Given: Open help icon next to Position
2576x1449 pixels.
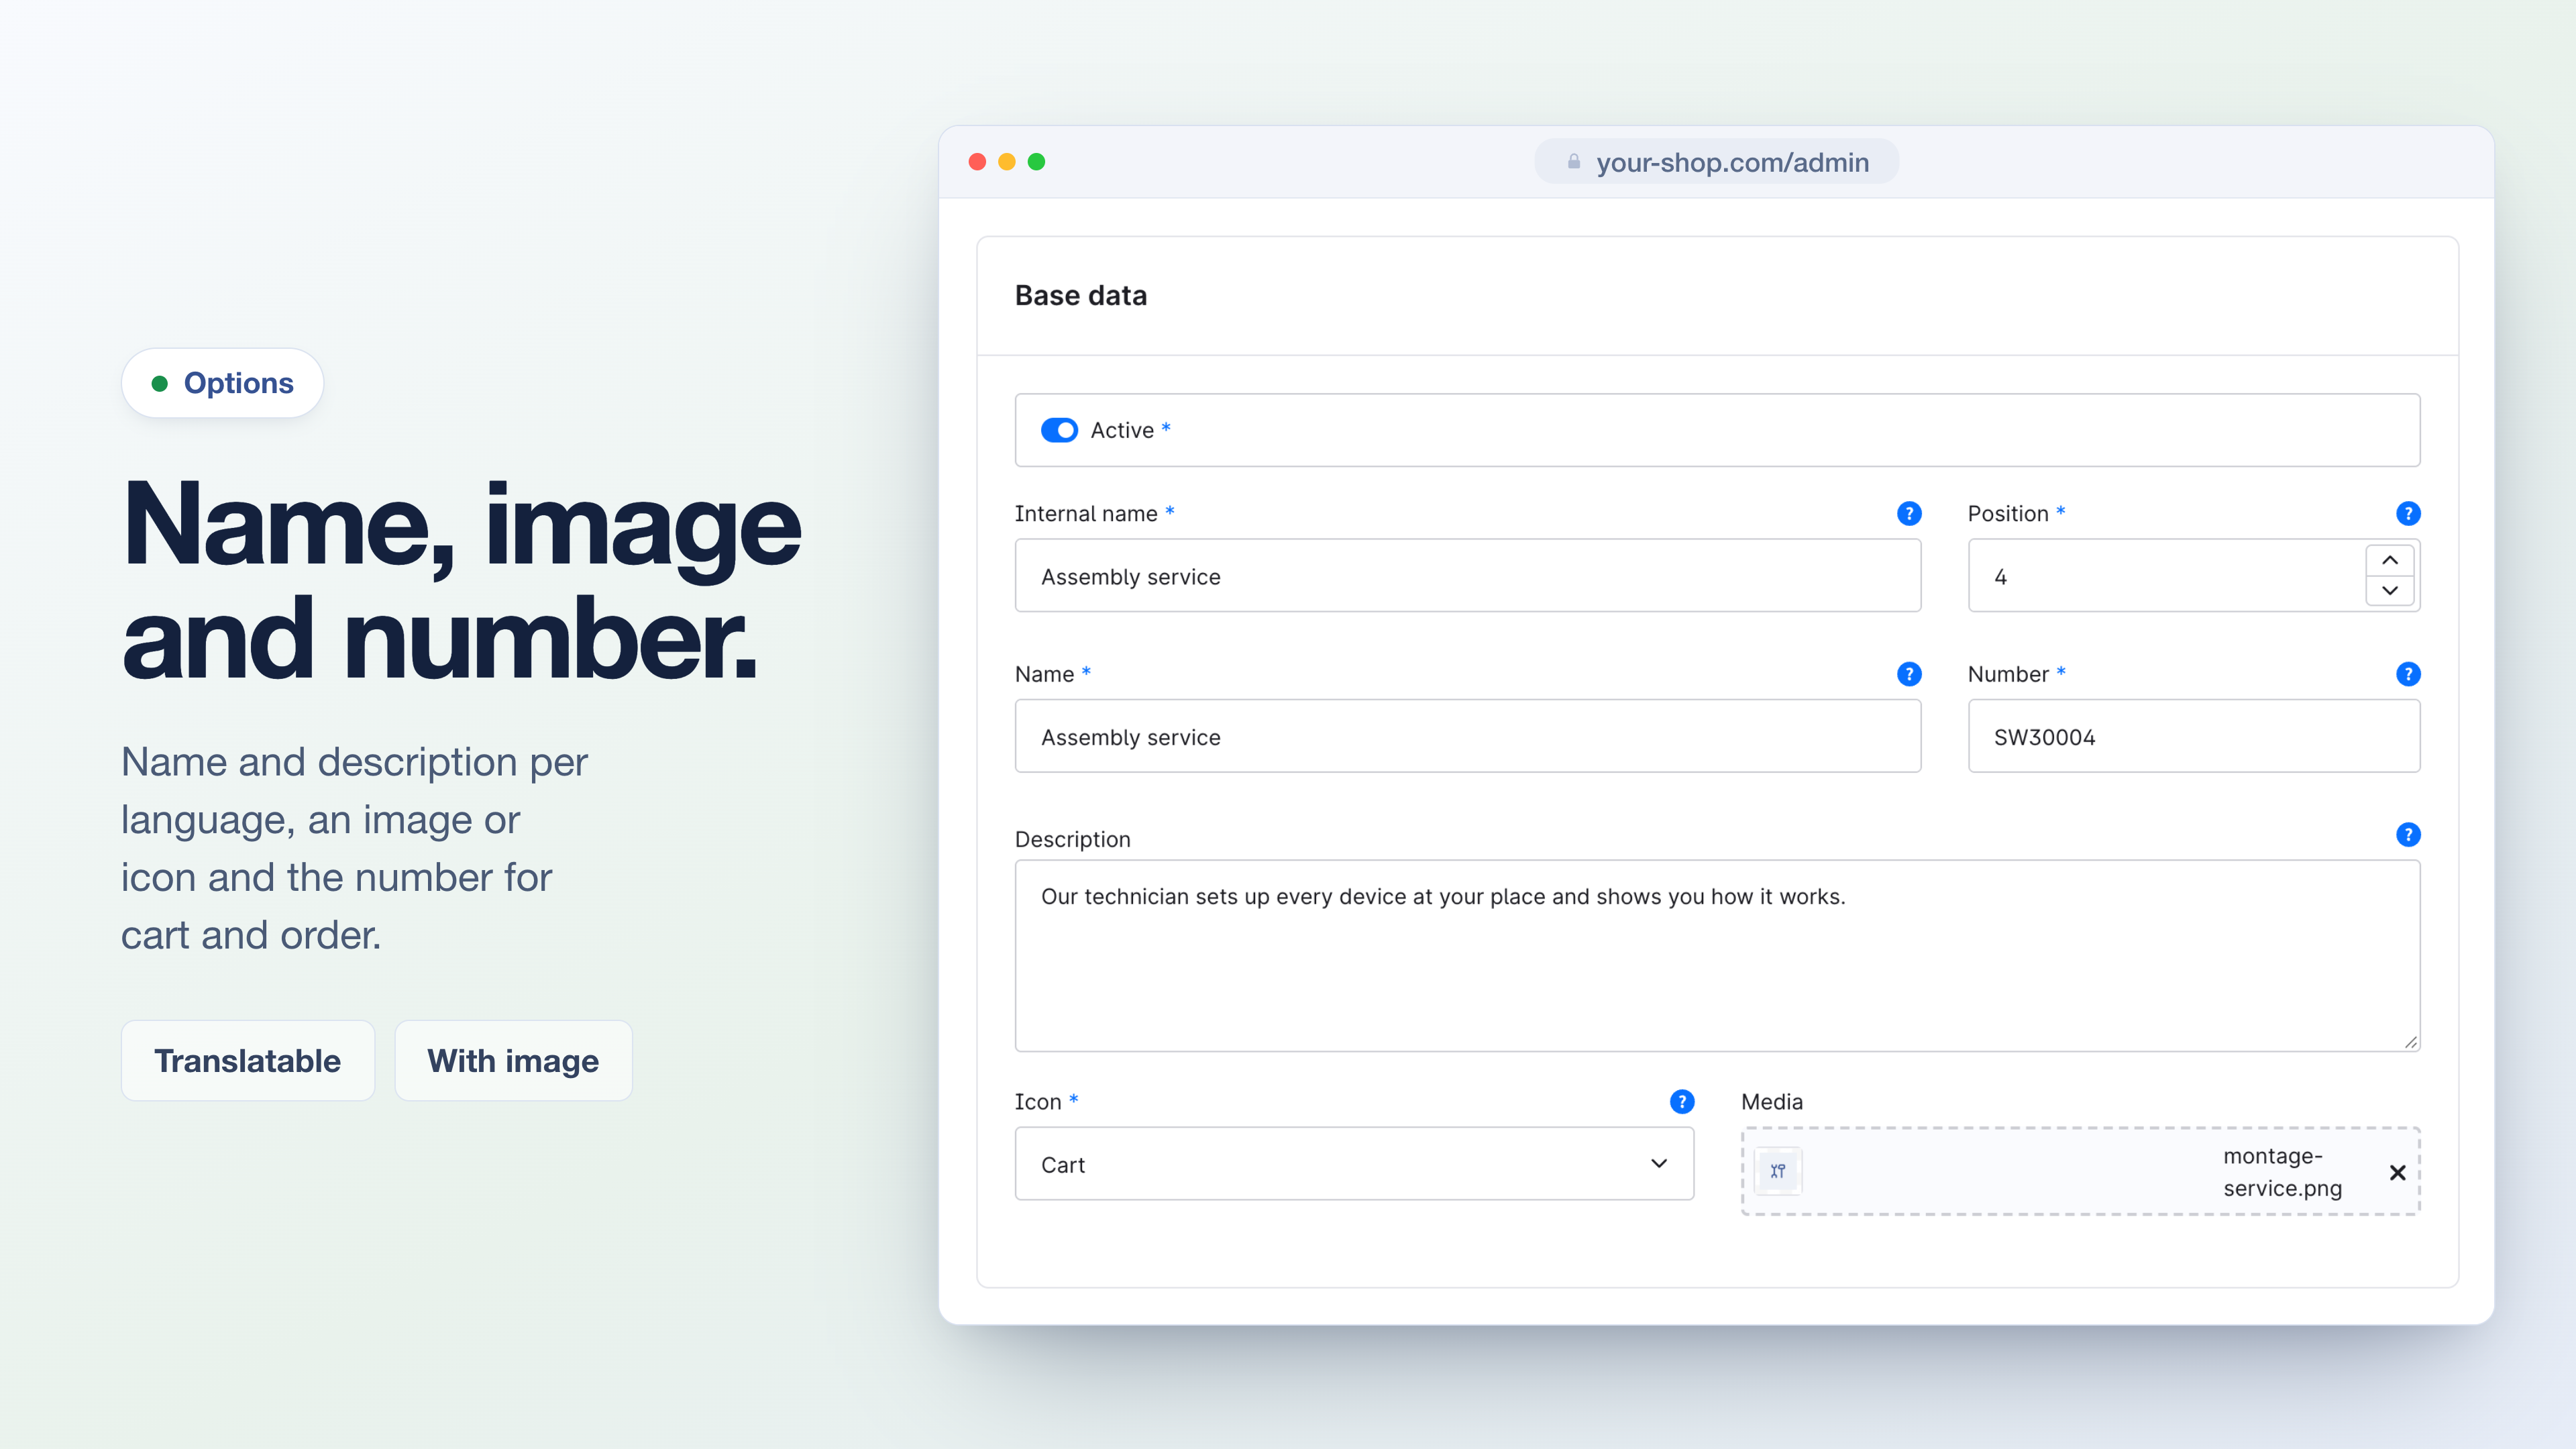Looking at the screenshot, I should pyautogui.click(x=2408, y=513).
